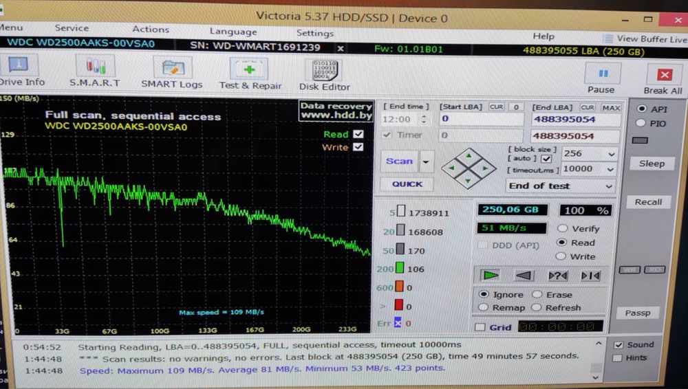Screen dimensions: 688x389
Task: Click the MAX button for End LBA
Action: point(610,107)
